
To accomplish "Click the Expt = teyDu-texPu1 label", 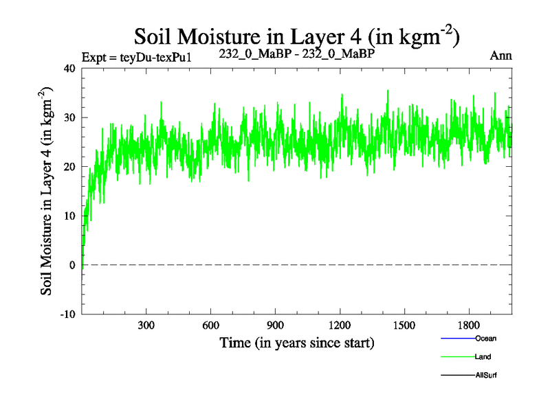I will [x=135, y=57].
